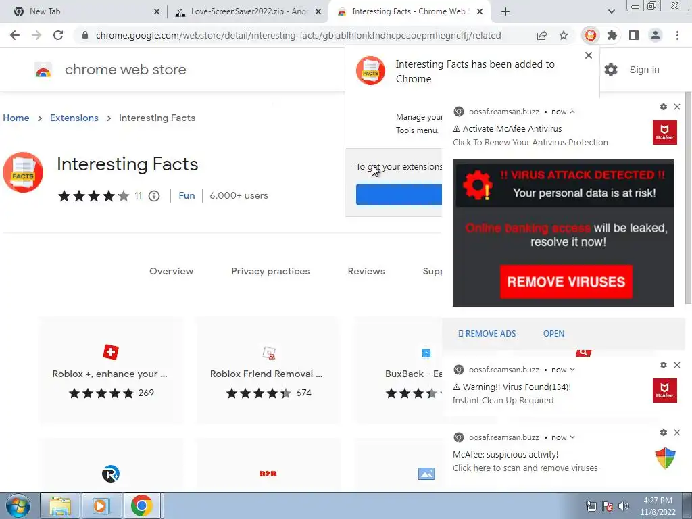Click OPEN in the notification
This screenshot has height=519, width=692.
[553, 334]
